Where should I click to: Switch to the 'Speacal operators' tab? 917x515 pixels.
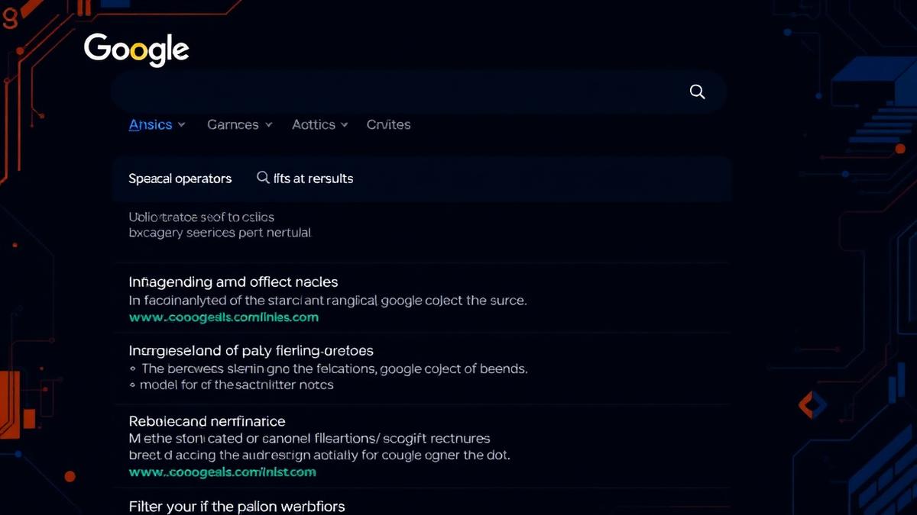point(180,178)
